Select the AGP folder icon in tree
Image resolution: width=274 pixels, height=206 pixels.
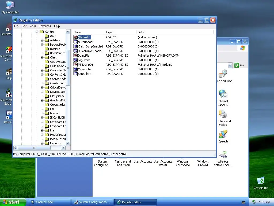[x=47, y=36]
